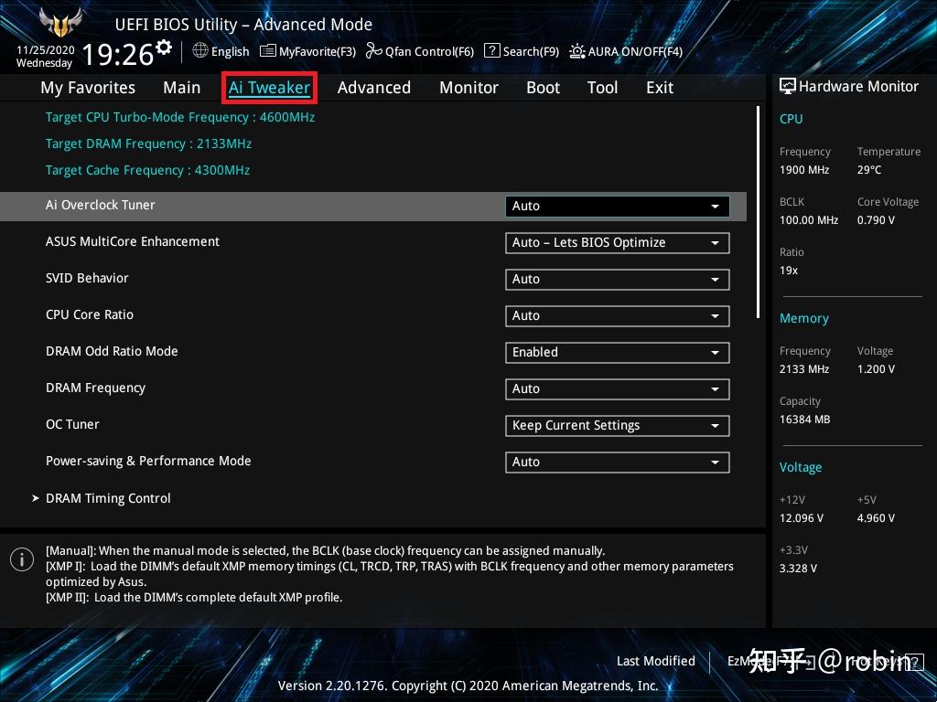Change DRAM Odd Ratio Mode dropdown

pos(618,352)
